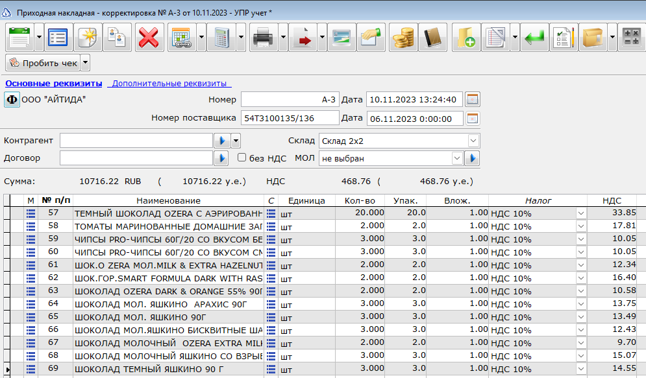
Task: Click the folder with green plus icon
Action: pos(466,38)
